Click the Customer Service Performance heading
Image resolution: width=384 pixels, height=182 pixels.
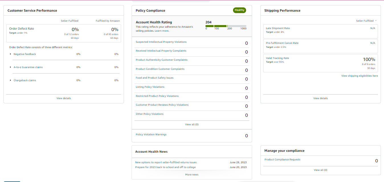click(32, 11)
